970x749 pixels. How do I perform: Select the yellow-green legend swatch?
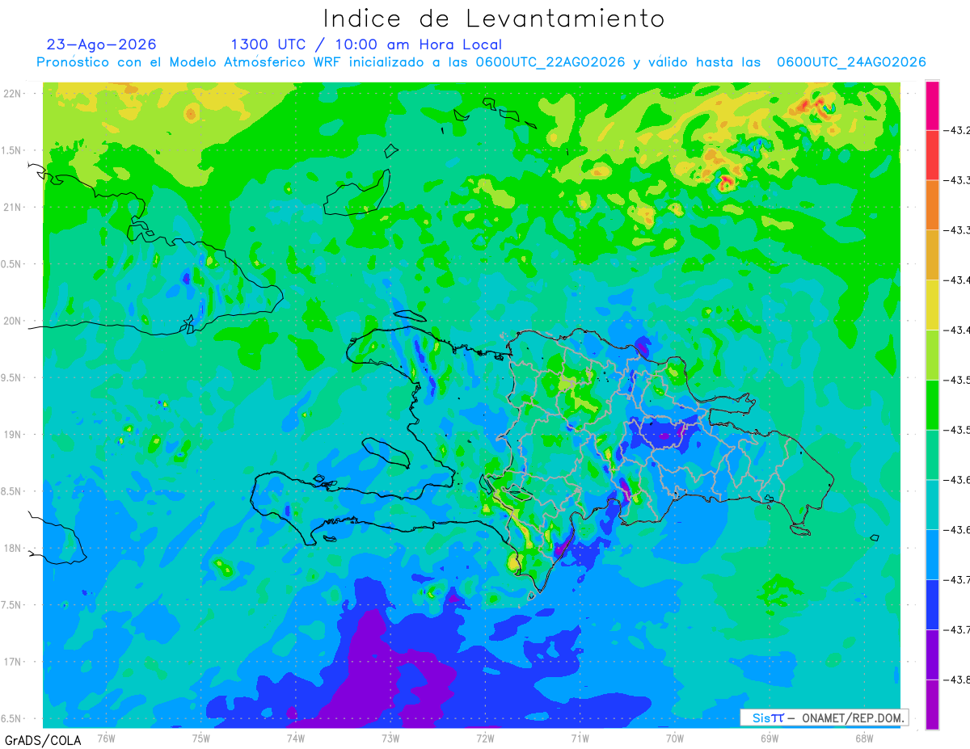pos(932,355)
